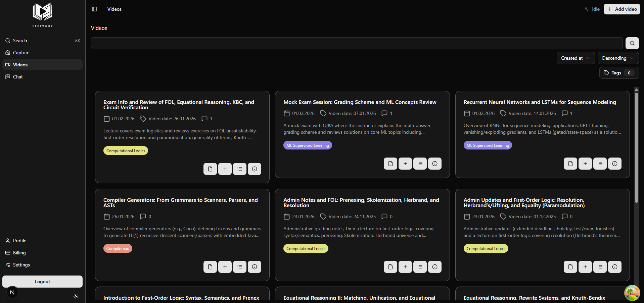Click the activity pulse icon next to Idle

(x=586, y=9)
